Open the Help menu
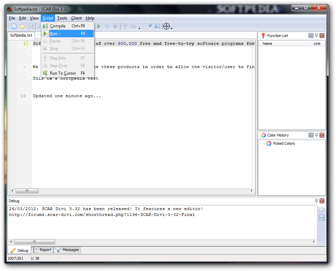 tap(90, 18)
